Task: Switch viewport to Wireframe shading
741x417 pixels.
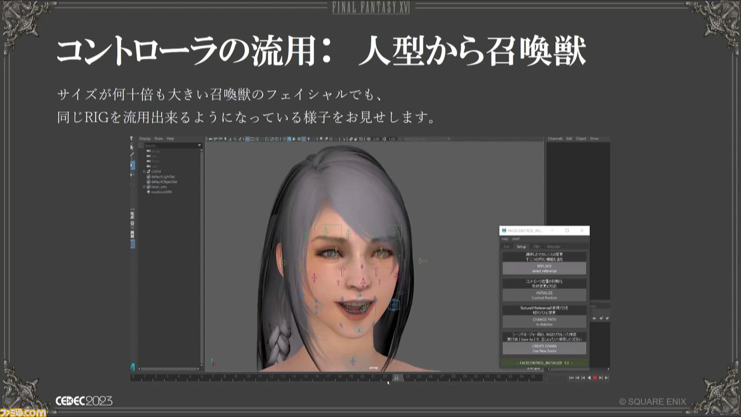Action: tap(284, 139)
